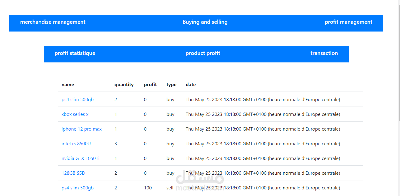Click the vertical page scrollbar thumb
Viewport: 400px width, 196px height.
pos(399,60)
